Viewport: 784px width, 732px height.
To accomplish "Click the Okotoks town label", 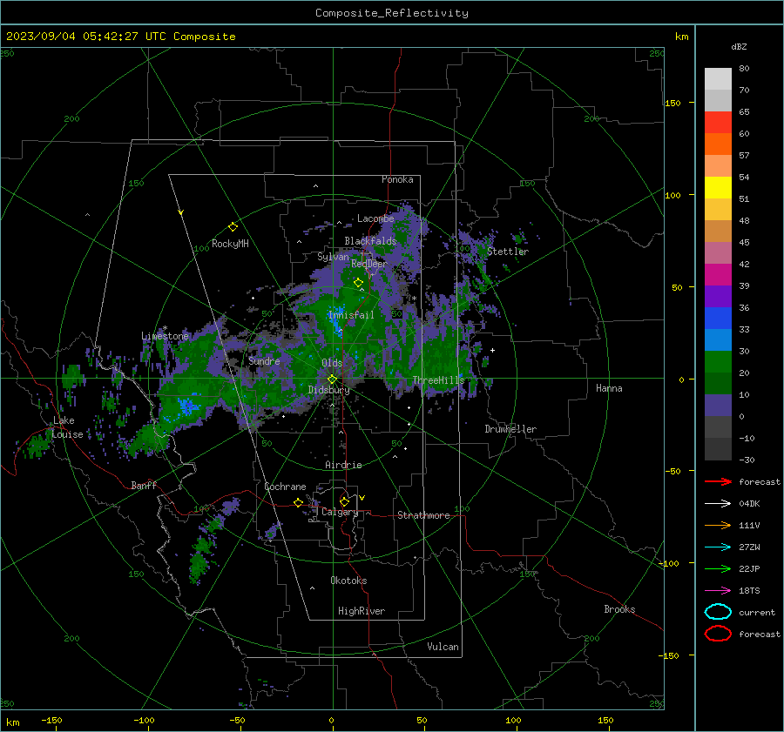I will click(x=348, y=581).
